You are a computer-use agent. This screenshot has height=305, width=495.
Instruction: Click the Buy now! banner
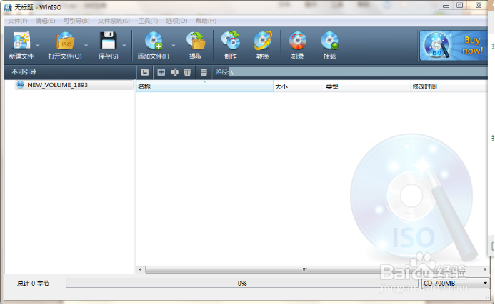point(454,46)
